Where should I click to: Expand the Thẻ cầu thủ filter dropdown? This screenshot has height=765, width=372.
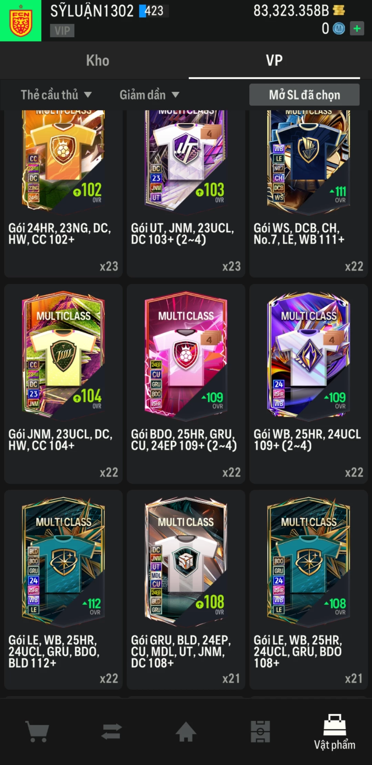pyautogui.click(x=56, y=95)
